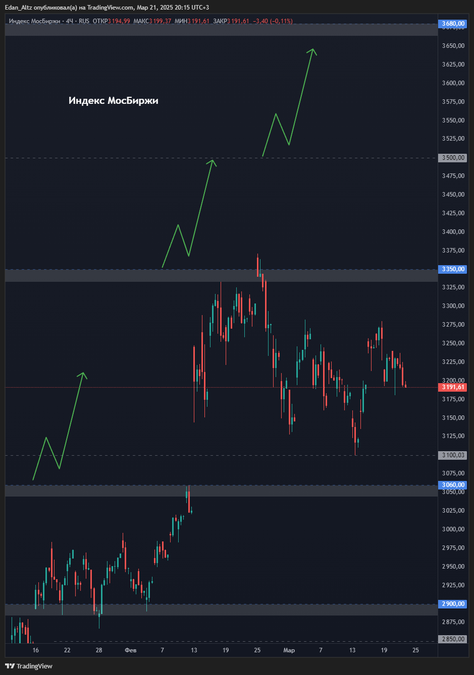Click the Edan_Altz publication header text

point(106,7)
